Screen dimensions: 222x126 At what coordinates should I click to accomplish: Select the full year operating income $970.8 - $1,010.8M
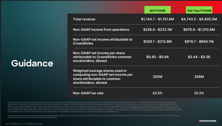pos(199,29)
